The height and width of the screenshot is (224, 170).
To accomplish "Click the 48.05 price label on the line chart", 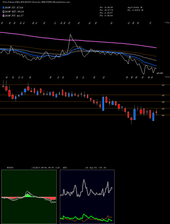I will tap(160, 73).
